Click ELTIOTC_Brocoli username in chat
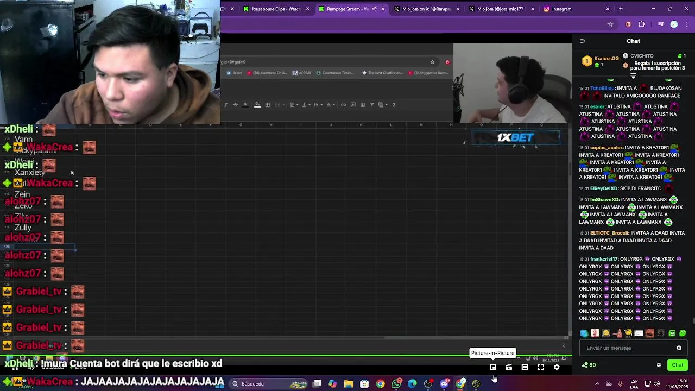This screenshot has width=695, height=391. click(x=609, y=233)
